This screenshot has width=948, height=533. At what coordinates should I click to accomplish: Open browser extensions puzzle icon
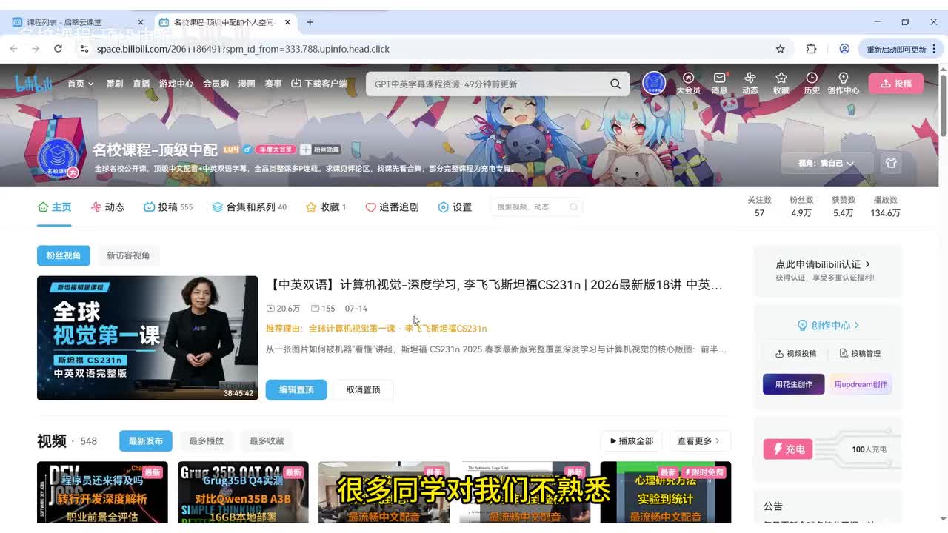coord(811,49)
